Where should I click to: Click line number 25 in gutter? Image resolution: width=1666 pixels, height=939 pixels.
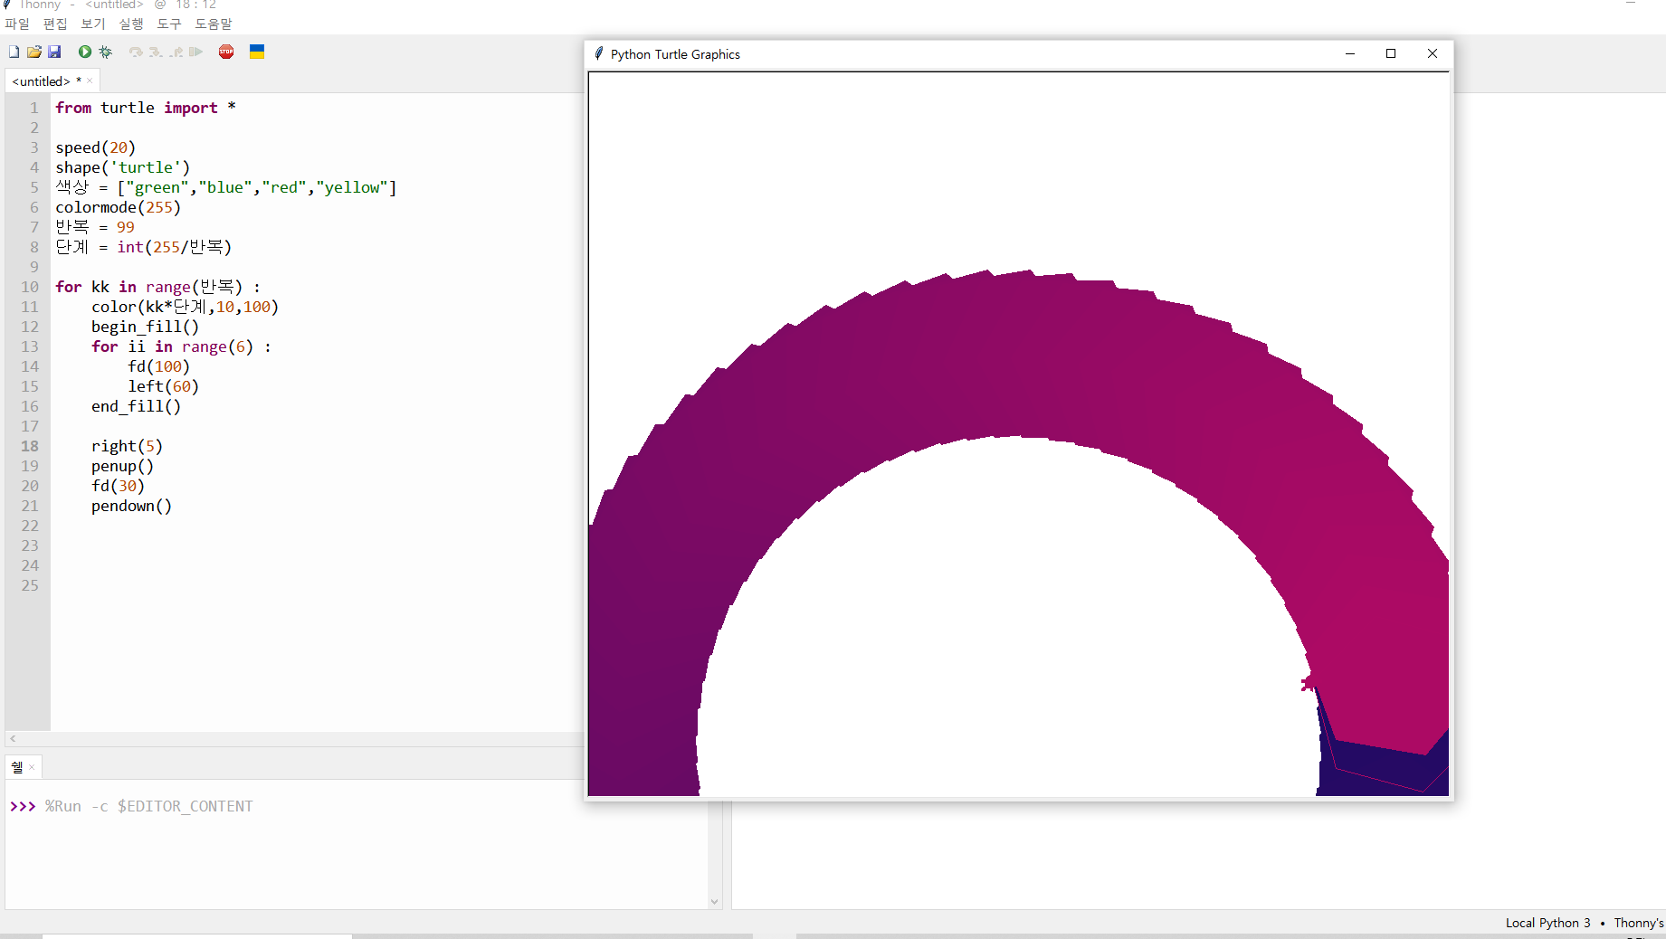[x=30, y=585]
